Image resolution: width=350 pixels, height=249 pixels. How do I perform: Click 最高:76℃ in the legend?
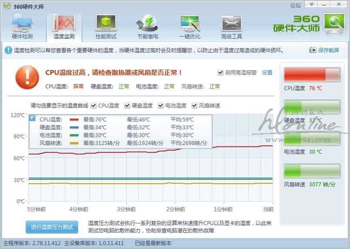95,120
